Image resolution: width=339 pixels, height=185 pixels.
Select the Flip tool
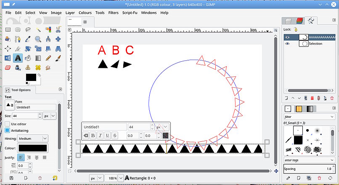click(8, 58)
